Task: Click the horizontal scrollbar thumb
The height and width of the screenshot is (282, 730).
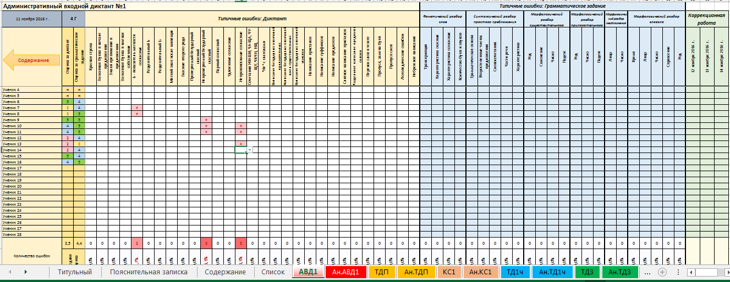Action: tap(706, 272)
